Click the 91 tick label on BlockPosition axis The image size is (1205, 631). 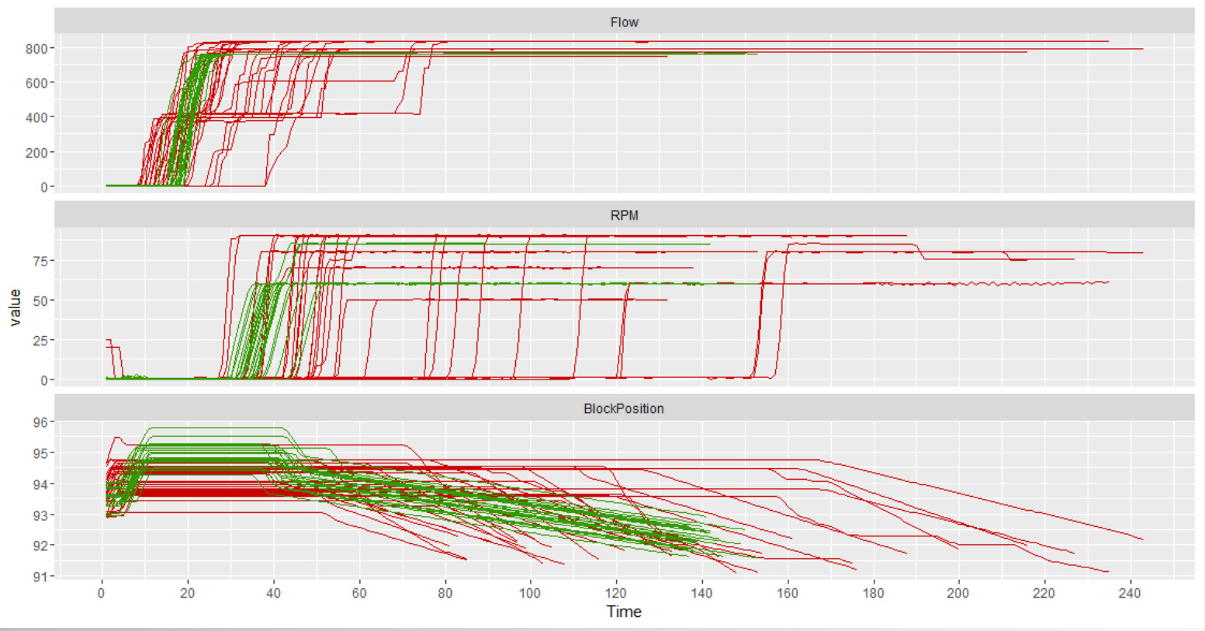tap(40, 577)
